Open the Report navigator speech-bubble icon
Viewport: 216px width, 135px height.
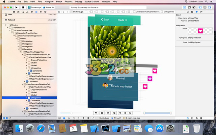click(x=45, y=12)
